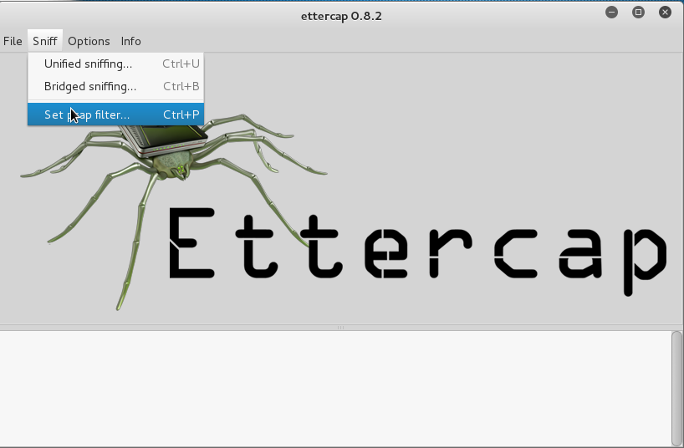Minimize the ettercap window
Screen dimensions: 684x448
coord(611,13)
